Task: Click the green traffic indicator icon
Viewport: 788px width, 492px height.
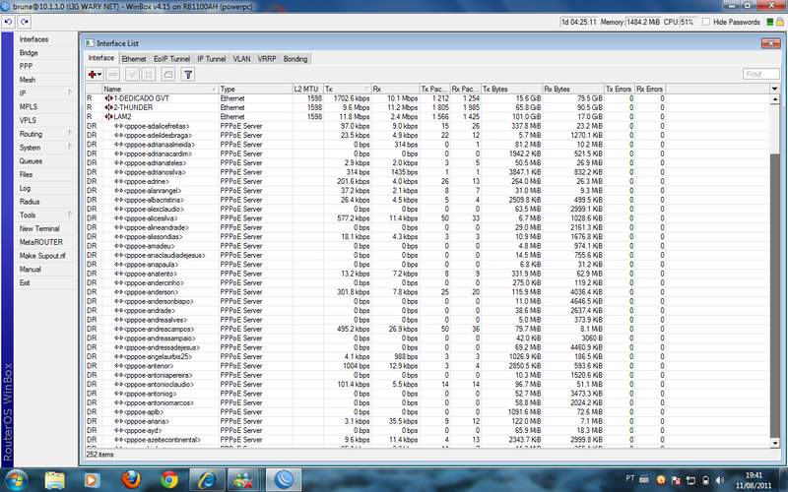Action: 770,22
